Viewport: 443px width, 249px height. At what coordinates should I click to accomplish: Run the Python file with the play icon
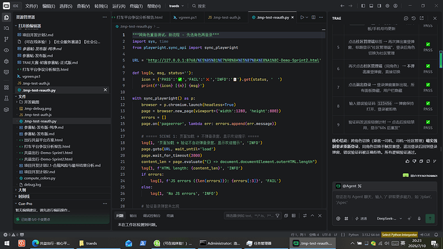click(302, 17)
